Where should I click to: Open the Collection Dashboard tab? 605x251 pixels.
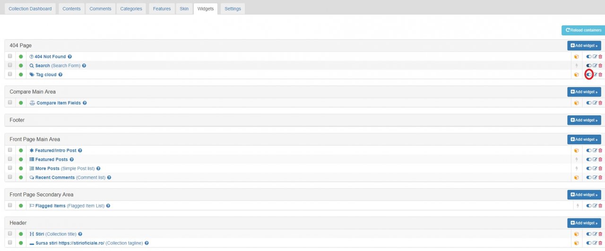tap(30, 9)
